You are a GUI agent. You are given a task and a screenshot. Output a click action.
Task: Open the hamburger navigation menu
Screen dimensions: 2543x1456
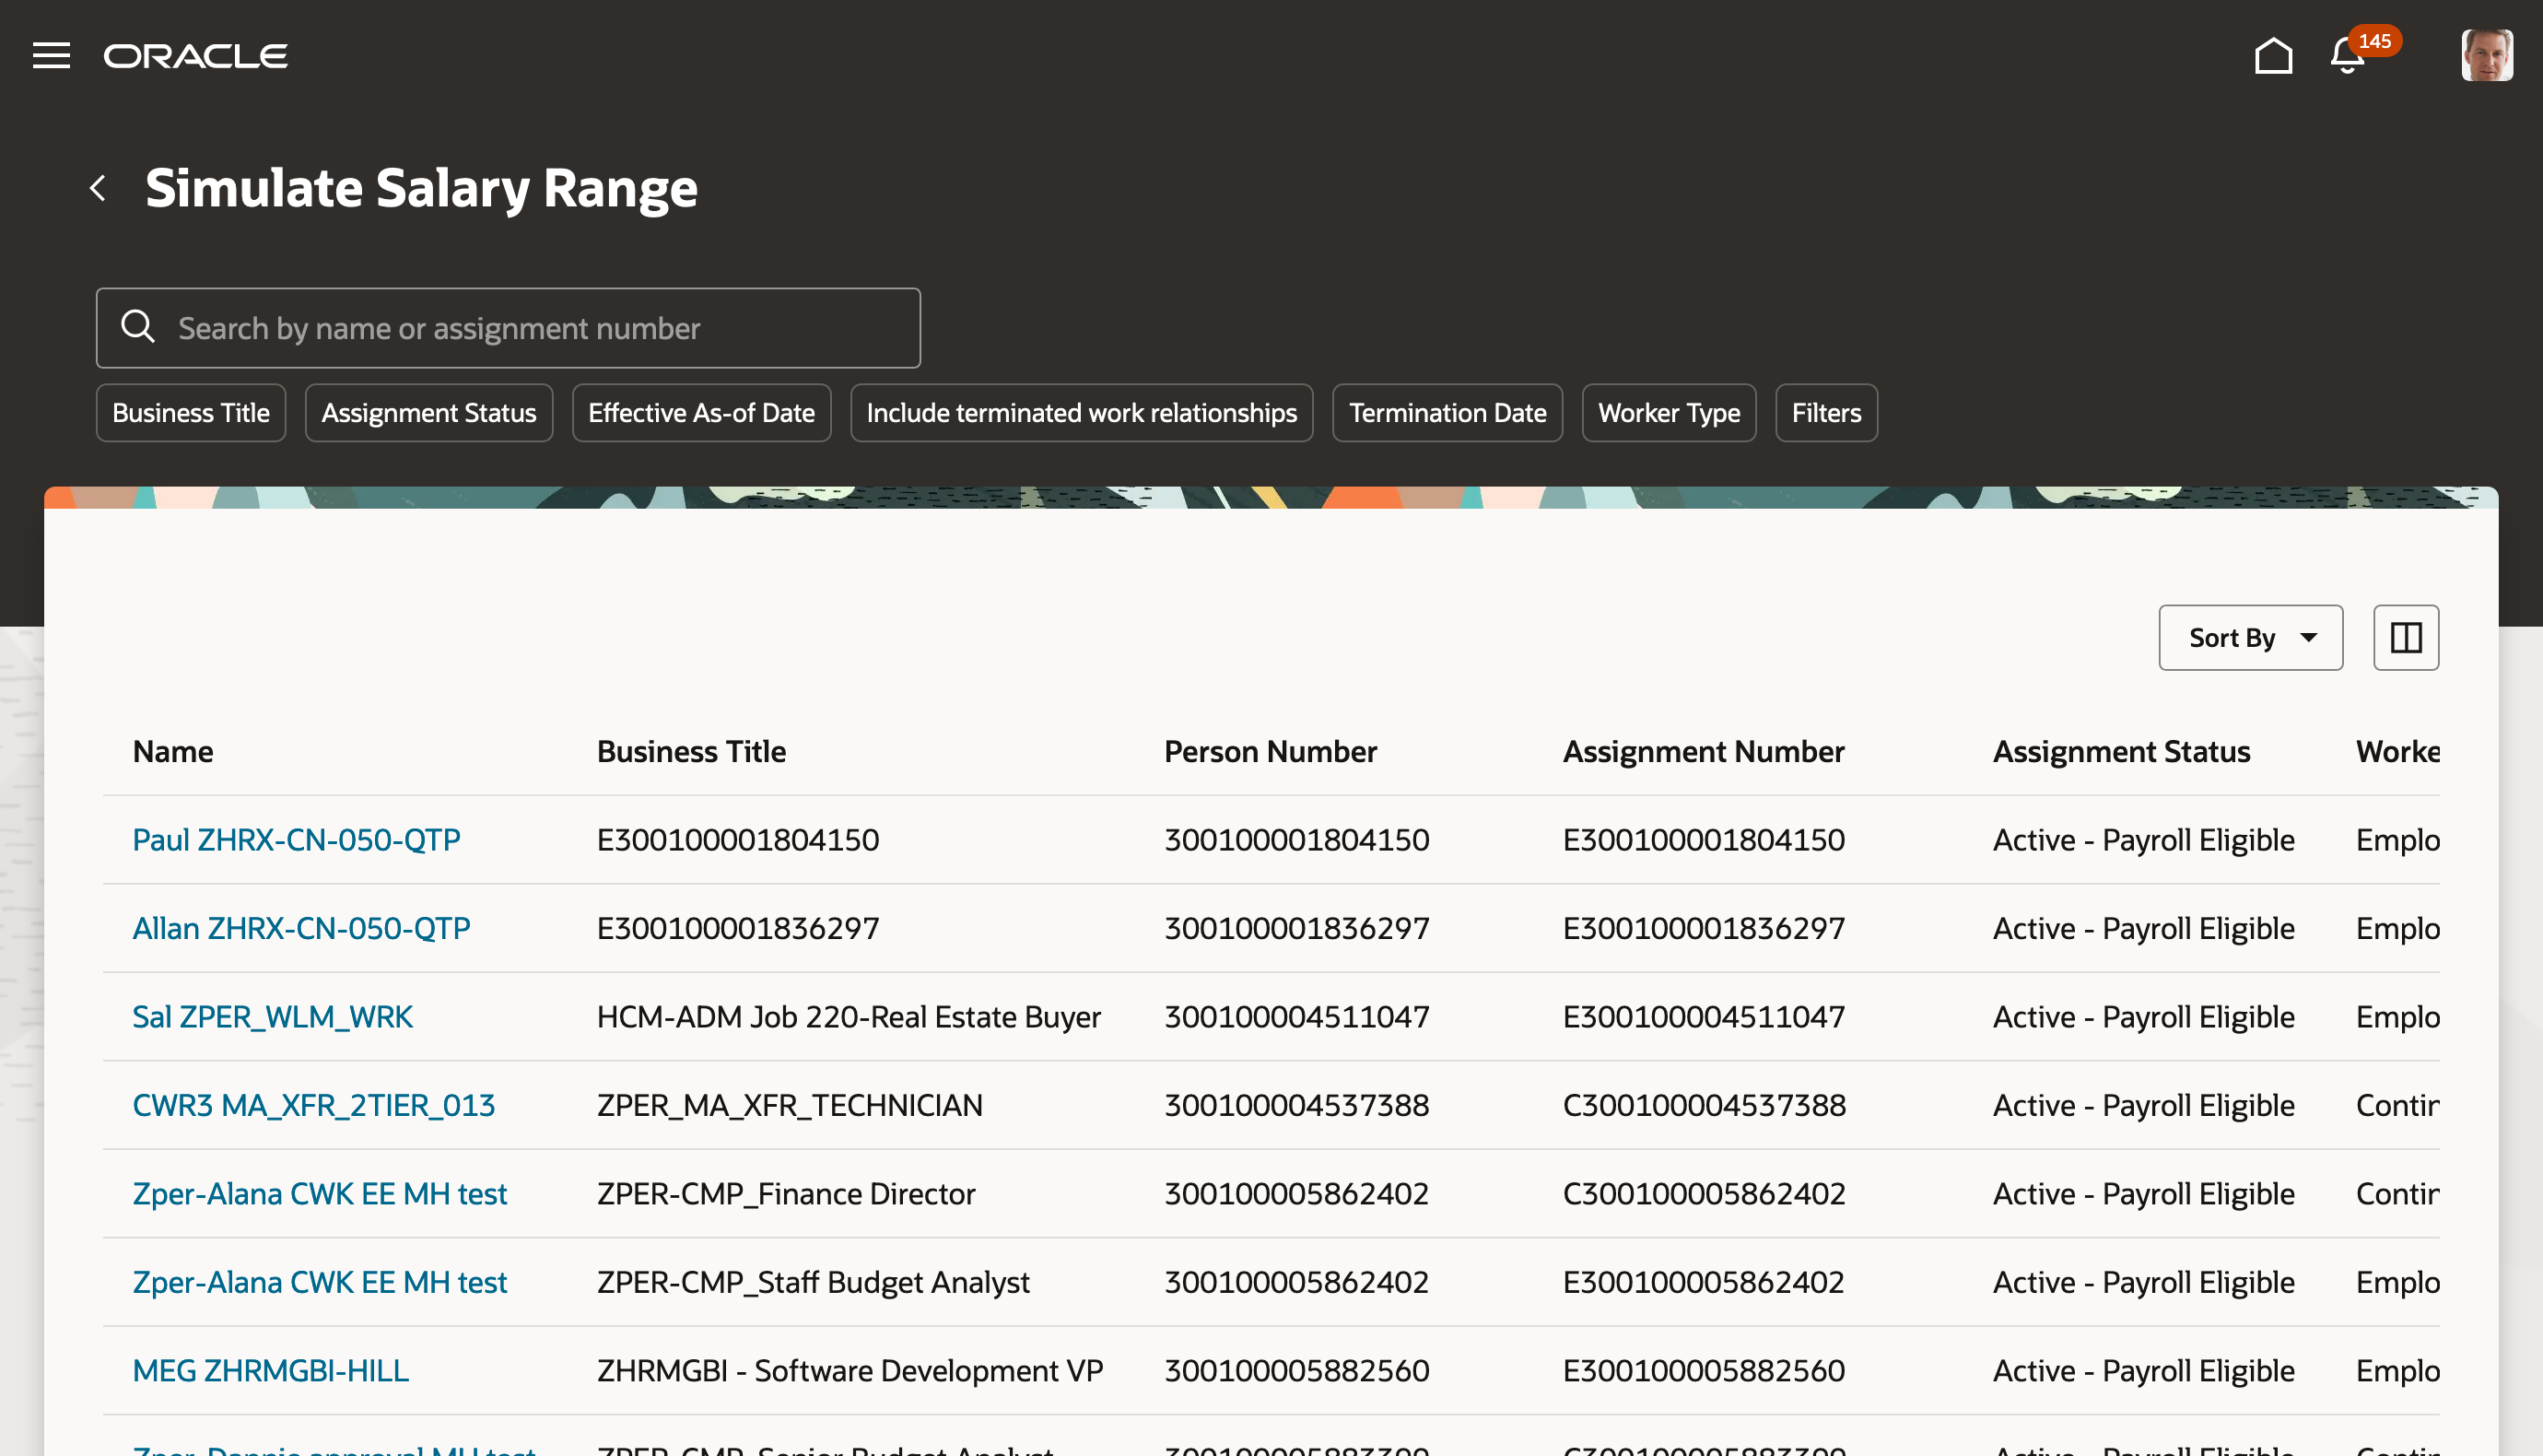(x=51, y=55)
